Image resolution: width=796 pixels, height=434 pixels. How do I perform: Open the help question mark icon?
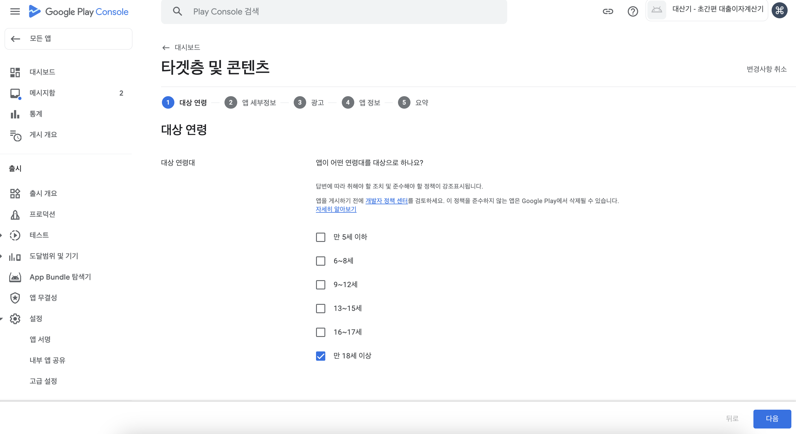[633, 11]
